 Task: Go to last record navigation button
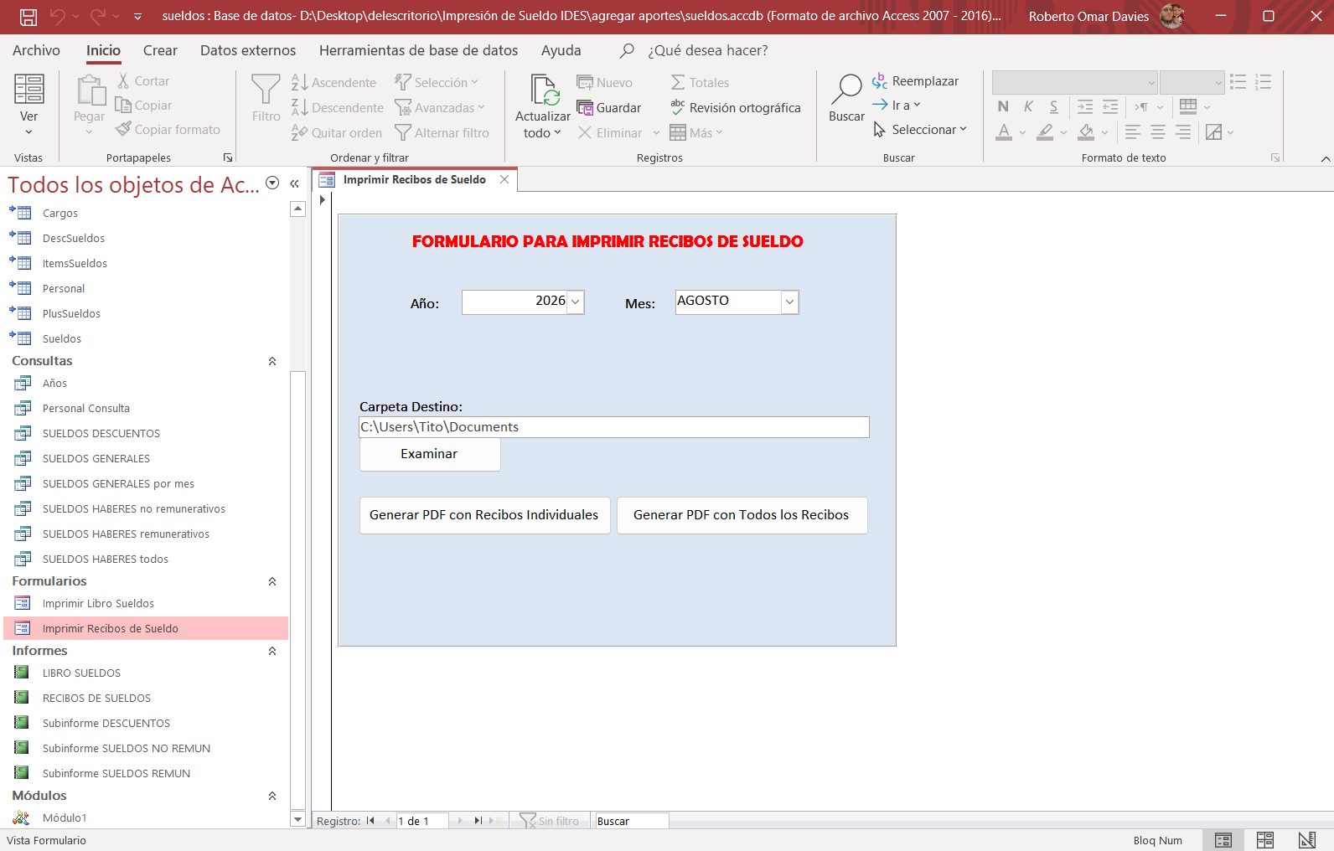pos(478,821)
